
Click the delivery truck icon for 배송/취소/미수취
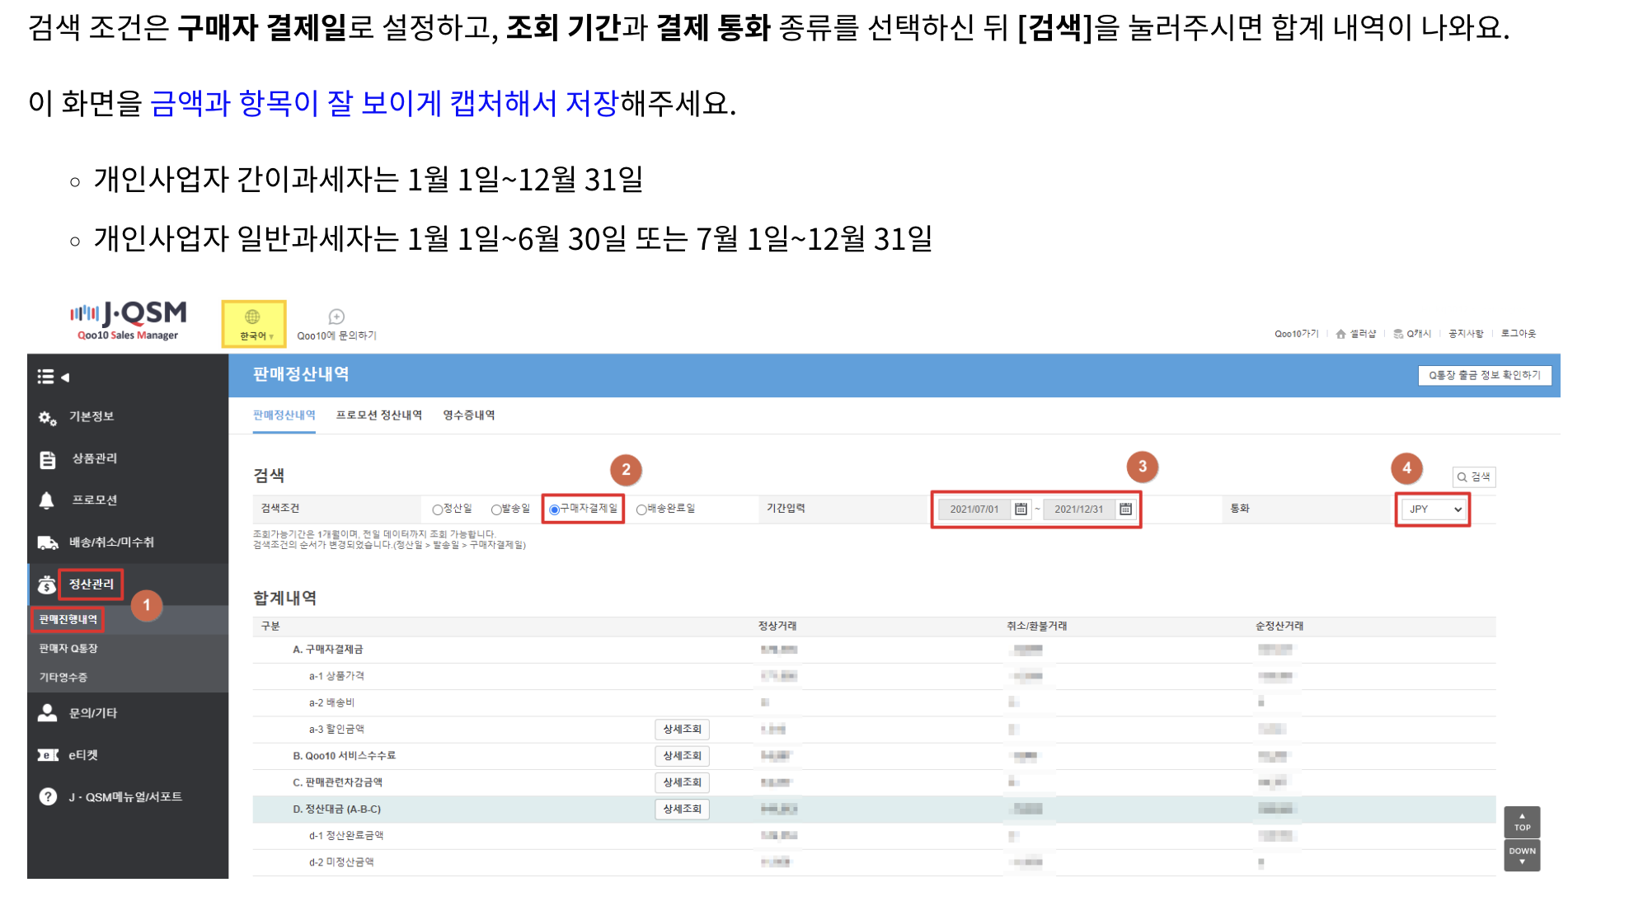coord(47,542)
